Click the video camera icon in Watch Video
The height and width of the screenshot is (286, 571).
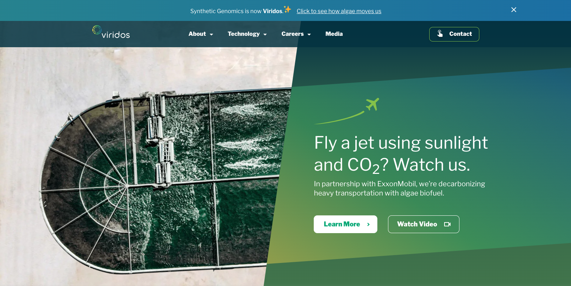[x=447, y=224]
